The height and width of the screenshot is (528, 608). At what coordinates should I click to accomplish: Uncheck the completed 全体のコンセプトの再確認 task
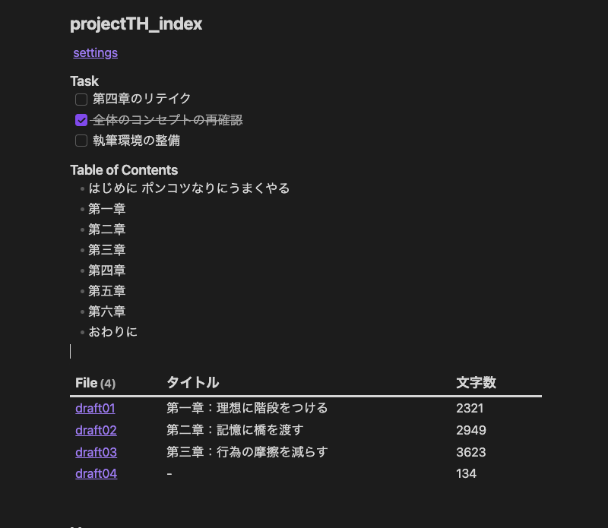point(81,120)
